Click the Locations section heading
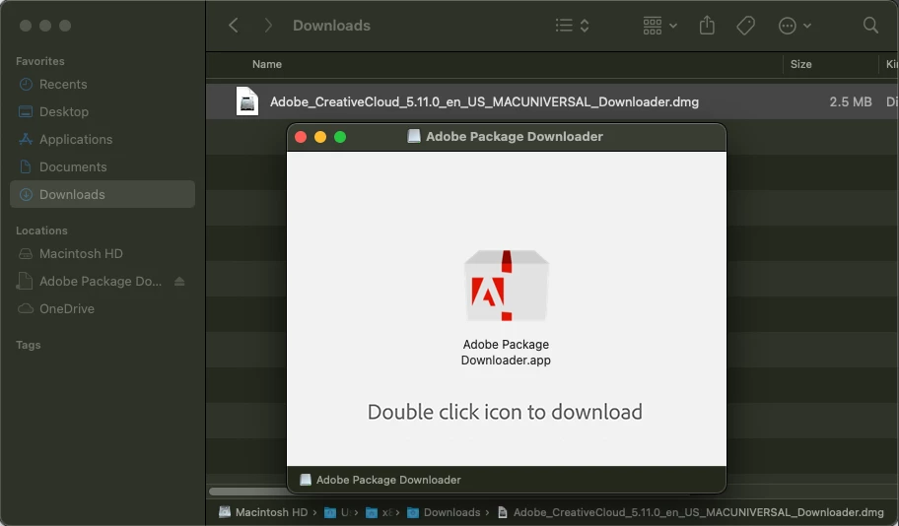899x526 pixels. click(x=41, y=230)
